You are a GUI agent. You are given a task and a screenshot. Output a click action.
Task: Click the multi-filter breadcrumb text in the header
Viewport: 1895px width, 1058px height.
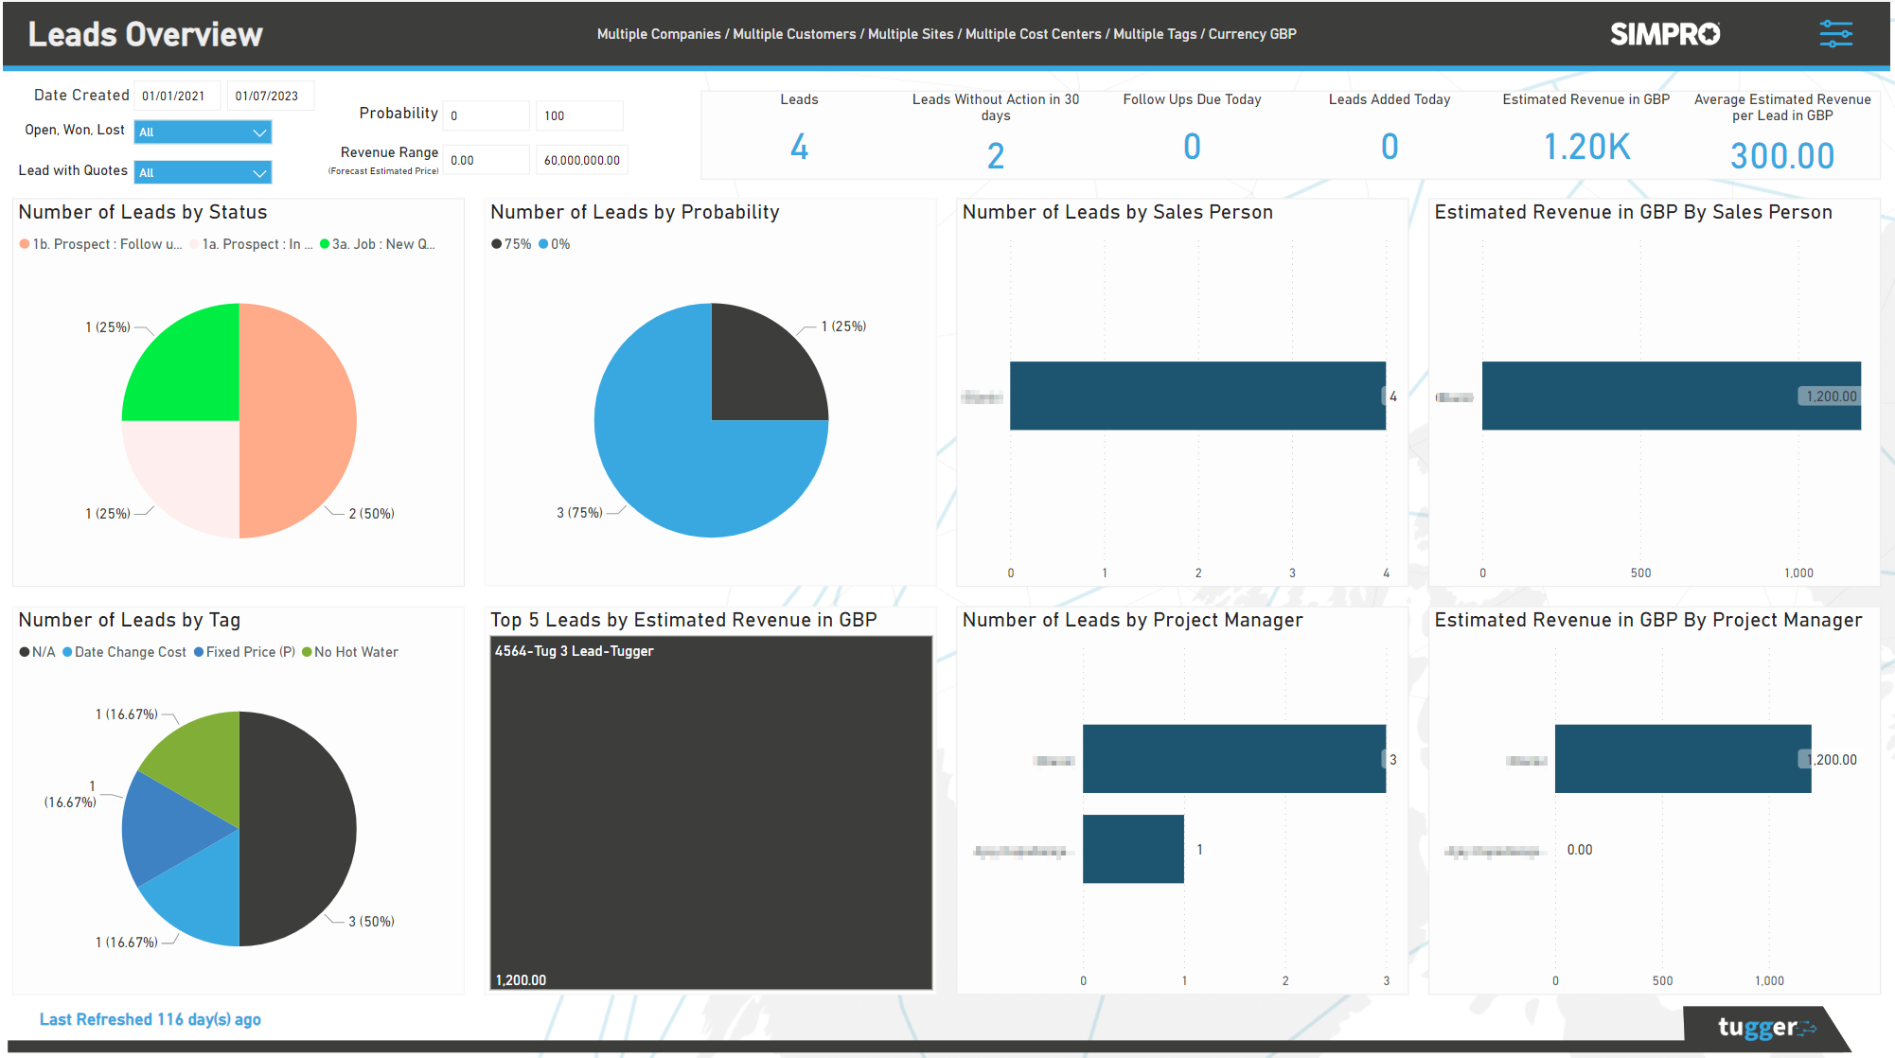click(x=946, y=33)
